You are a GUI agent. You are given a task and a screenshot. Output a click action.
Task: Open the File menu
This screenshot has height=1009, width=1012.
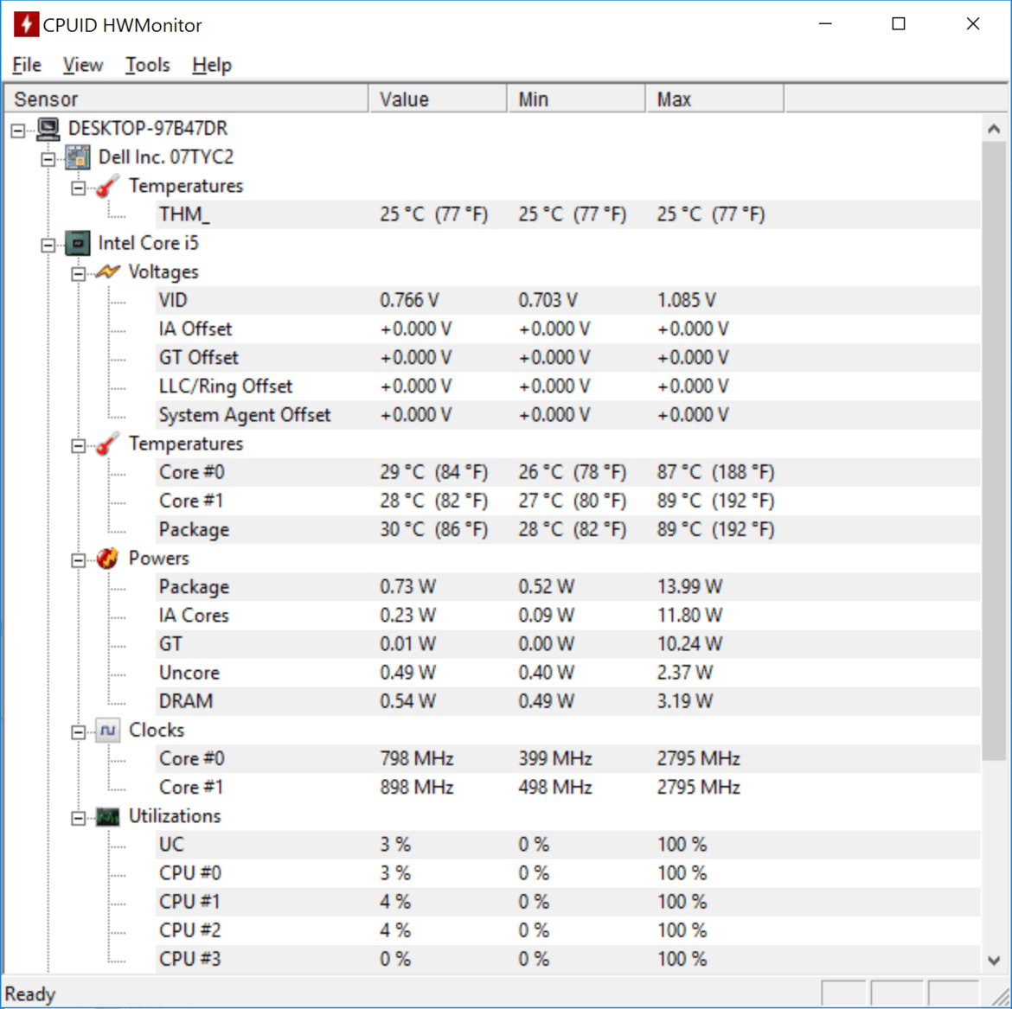(x=27, y=65)
